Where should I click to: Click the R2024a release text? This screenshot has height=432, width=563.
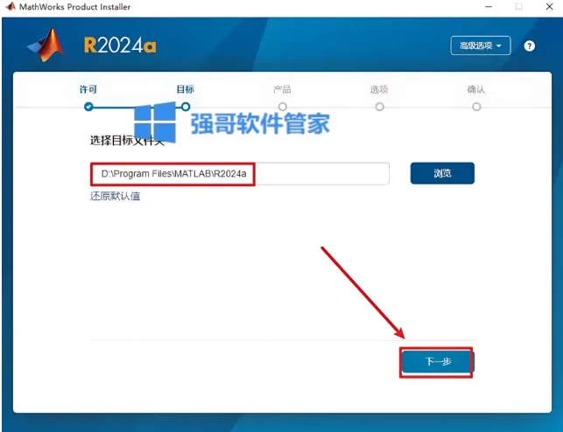coord(120,45)
